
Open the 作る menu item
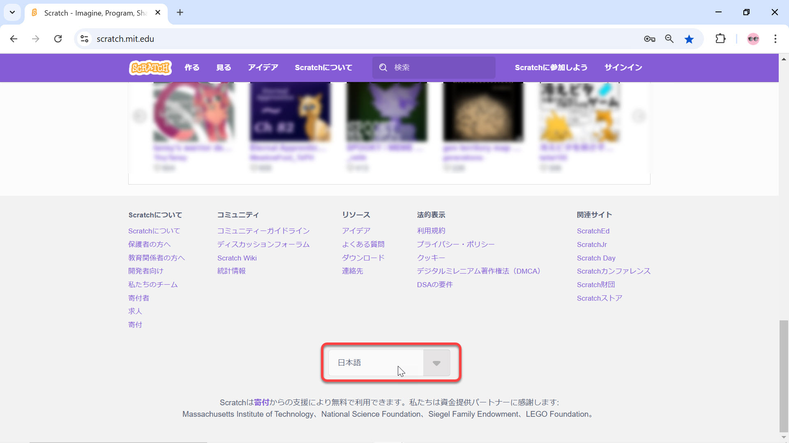(x=192, y=68)
